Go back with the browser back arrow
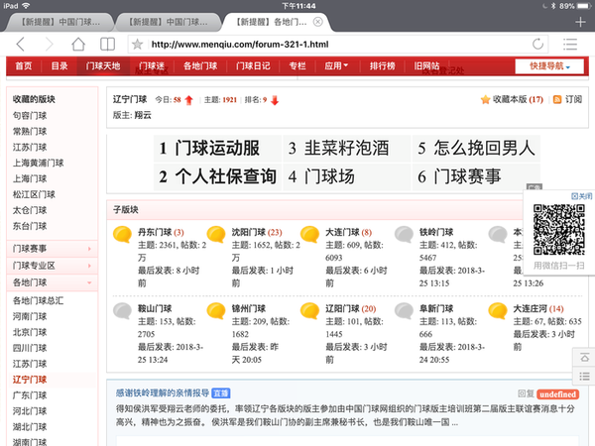The width and height of the screenshot is (595, 446). pos(21,45)
